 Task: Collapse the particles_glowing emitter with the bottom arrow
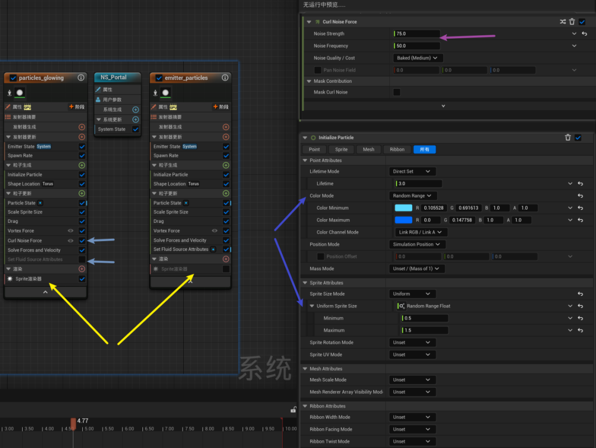coord(45,292)
